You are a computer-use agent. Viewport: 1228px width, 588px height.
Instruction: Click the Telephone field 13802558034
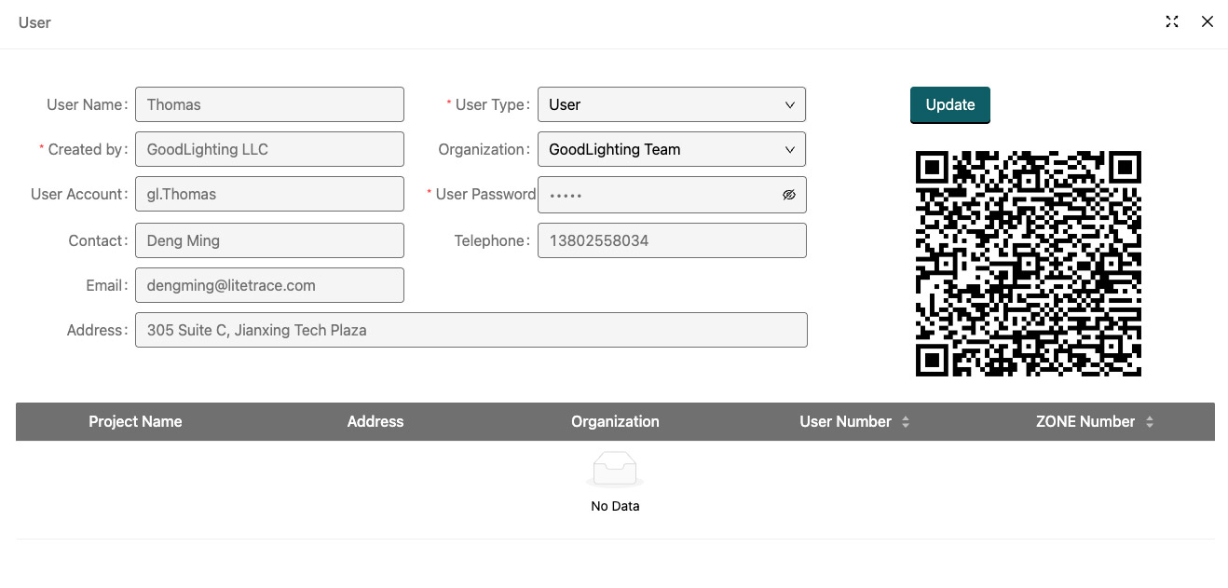(672, 240)
